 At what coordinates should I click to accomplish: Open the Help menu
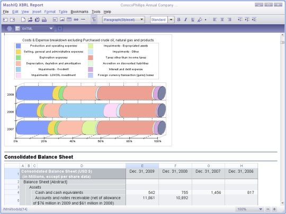coord(108,12)
